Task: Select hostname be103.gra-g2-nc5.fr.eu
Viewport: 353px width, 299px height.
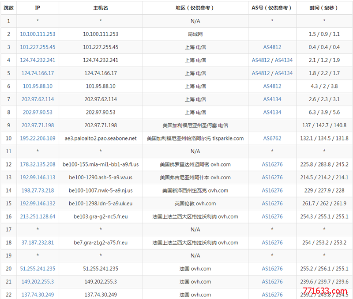Action: (x=101, y=216)
